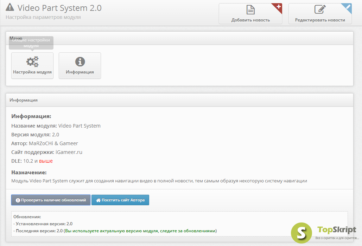Click the warning triangle icon beside the title

pos(10,7)
